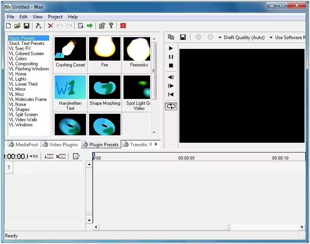Screen dimensions: 310x244
Task: Open a project with the folder icon
Action: pos(17,26)
